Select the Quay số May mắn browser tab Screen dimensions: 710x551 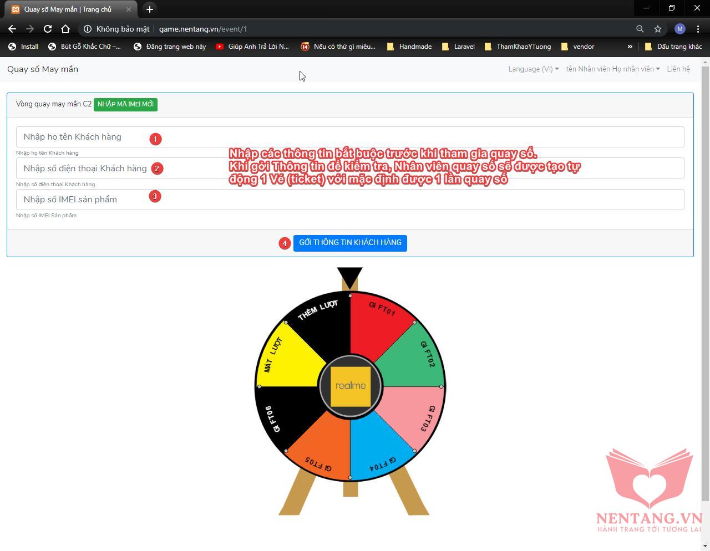pos(68,9)
